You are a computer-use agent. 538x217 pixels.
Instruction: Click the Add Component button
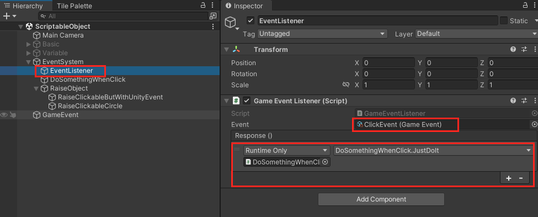pyautogui.click(x=381, y=199)
